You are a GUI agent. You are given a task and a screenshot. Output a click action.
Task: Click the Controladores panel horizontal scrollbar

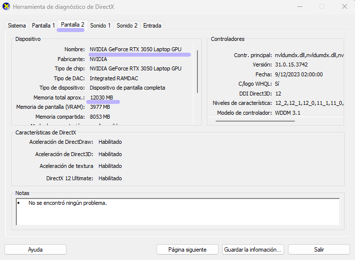coord(255,121)
